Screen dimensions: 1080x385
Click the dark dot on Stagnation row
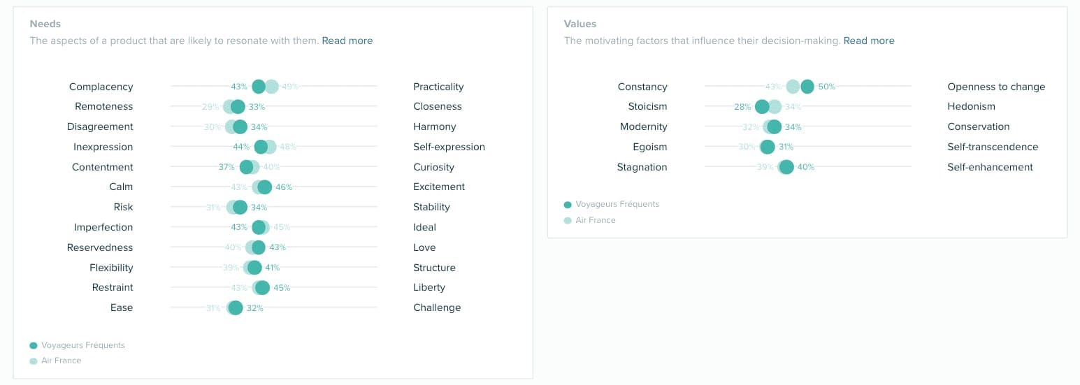786,167
